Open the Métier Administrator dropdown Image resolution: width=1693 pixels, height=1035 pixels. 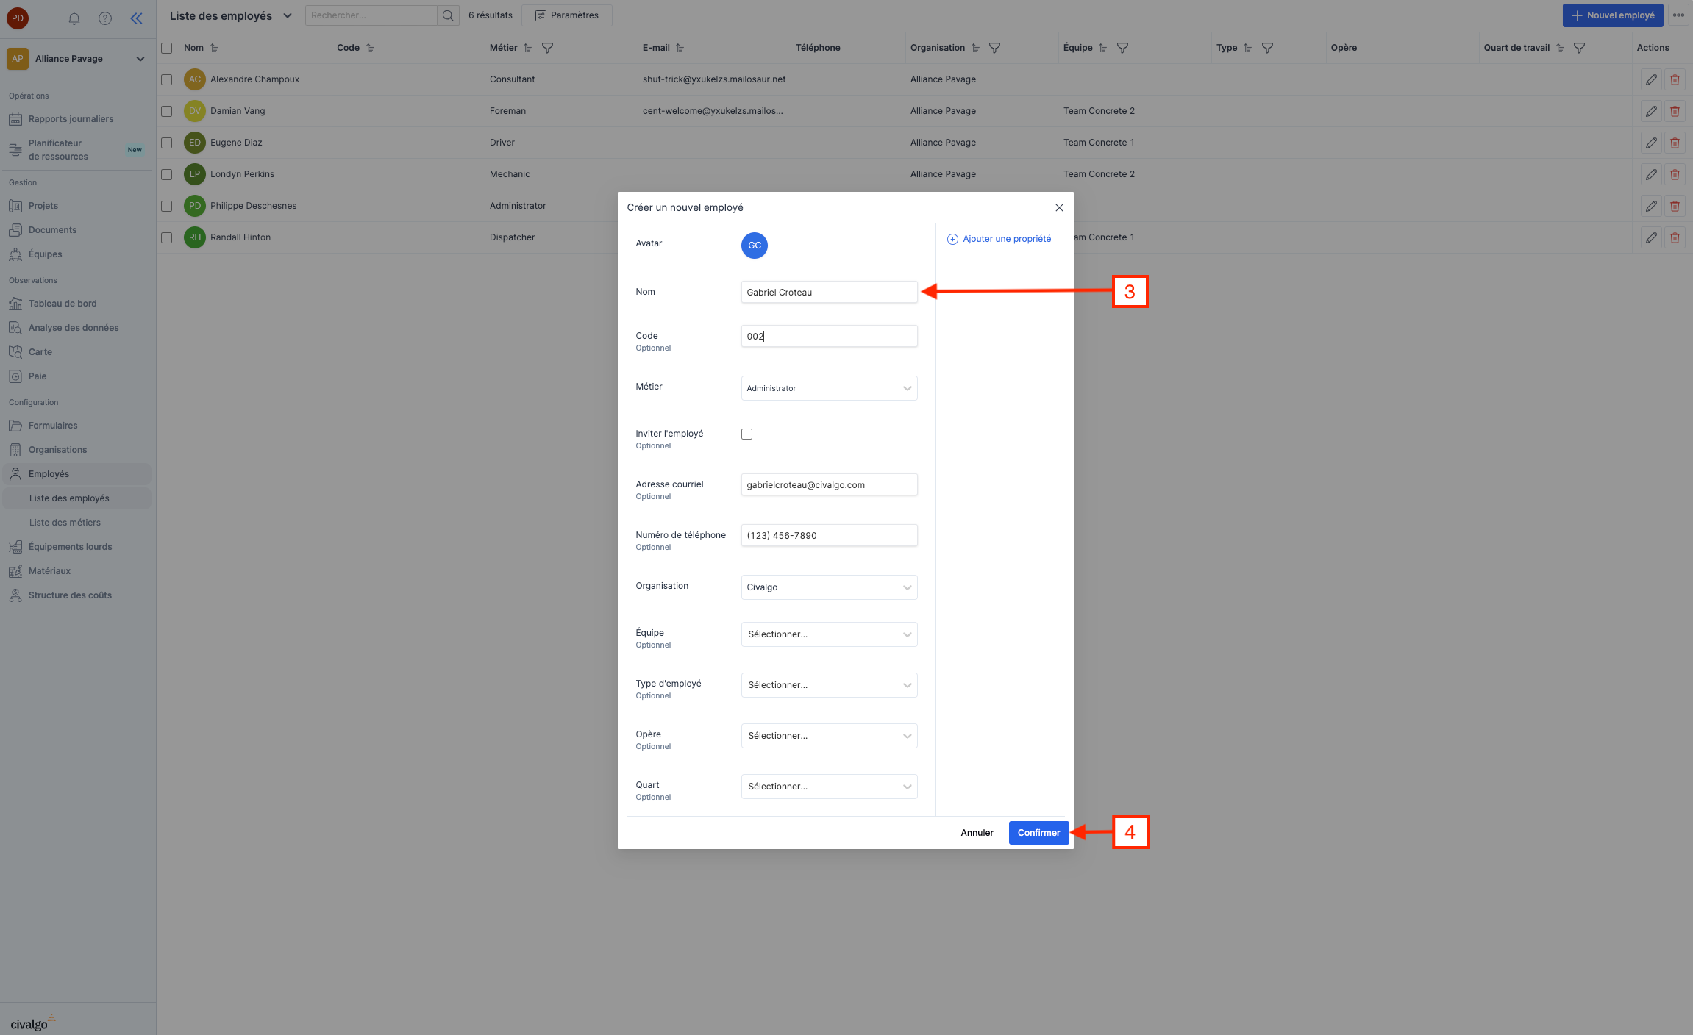coord(828,388)
